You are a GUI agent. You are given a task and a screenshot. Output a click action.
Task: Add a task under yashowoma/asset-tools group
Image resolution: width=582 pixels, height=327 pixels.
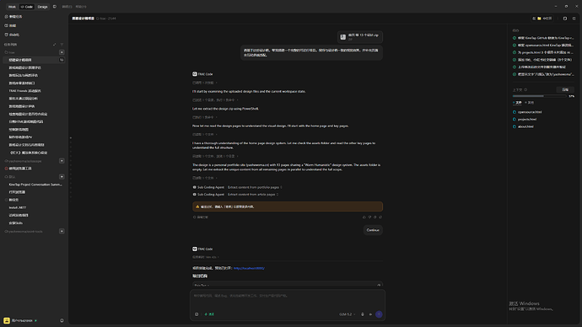pos(62,231)
